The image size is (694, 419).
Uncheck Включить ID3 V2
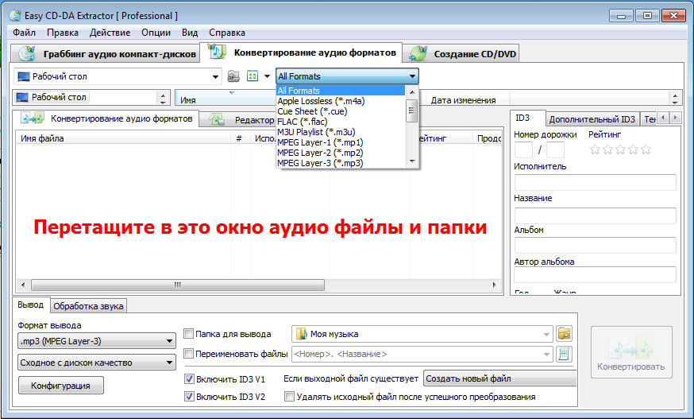point(189,397)
